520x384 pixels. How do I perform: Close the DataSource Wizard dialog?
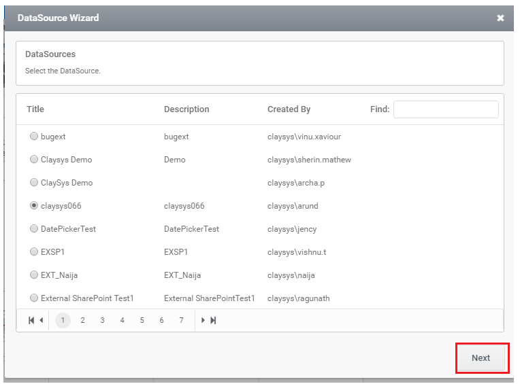(500, 18)
